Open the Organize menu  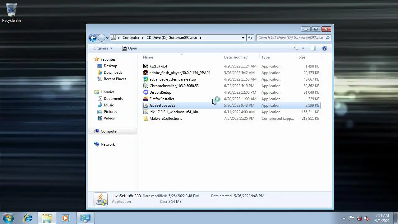103,48
